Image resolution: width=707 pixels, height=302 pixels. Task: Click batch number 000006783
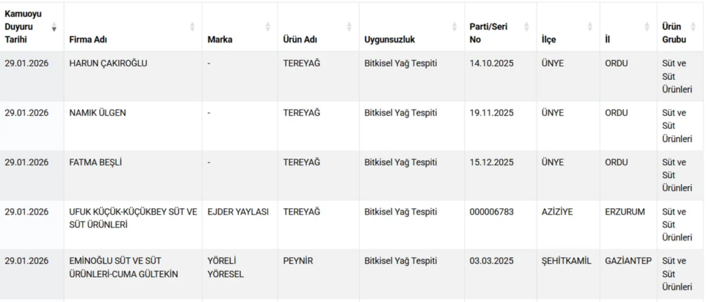tap(492, 212)
